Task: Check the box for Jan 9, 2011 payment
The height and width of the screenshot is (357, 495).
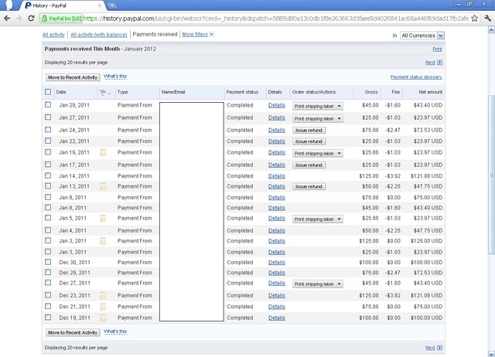Action: tap(48, 197)
